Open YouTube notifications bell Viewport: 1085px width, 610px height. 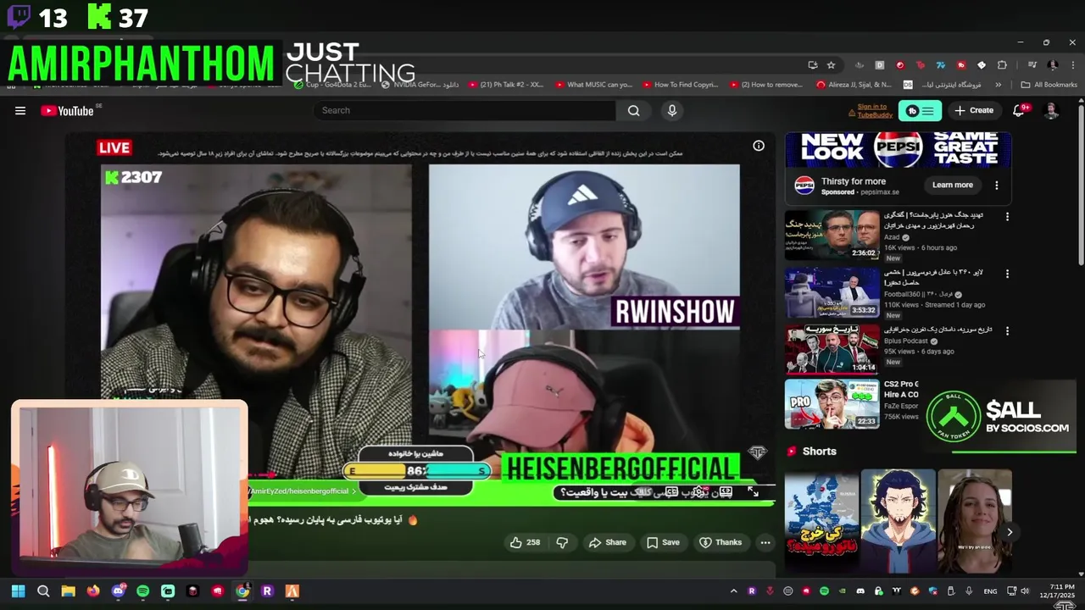pyautogui.click(x=1019, y=111)
